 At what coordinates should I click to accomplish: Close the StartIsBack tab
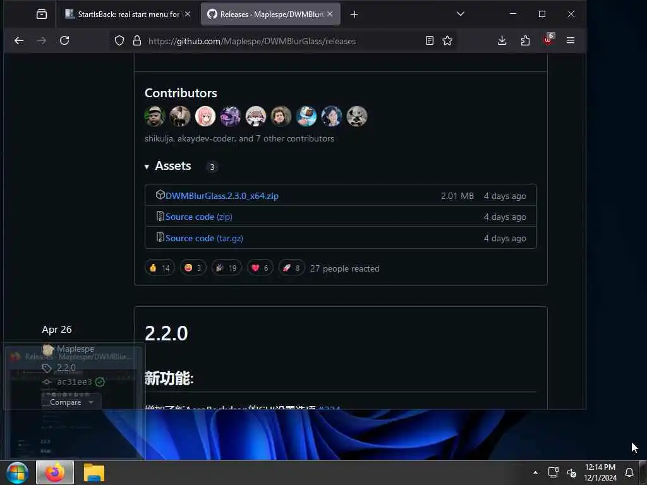pyautogui.click(x=187, y=14)
